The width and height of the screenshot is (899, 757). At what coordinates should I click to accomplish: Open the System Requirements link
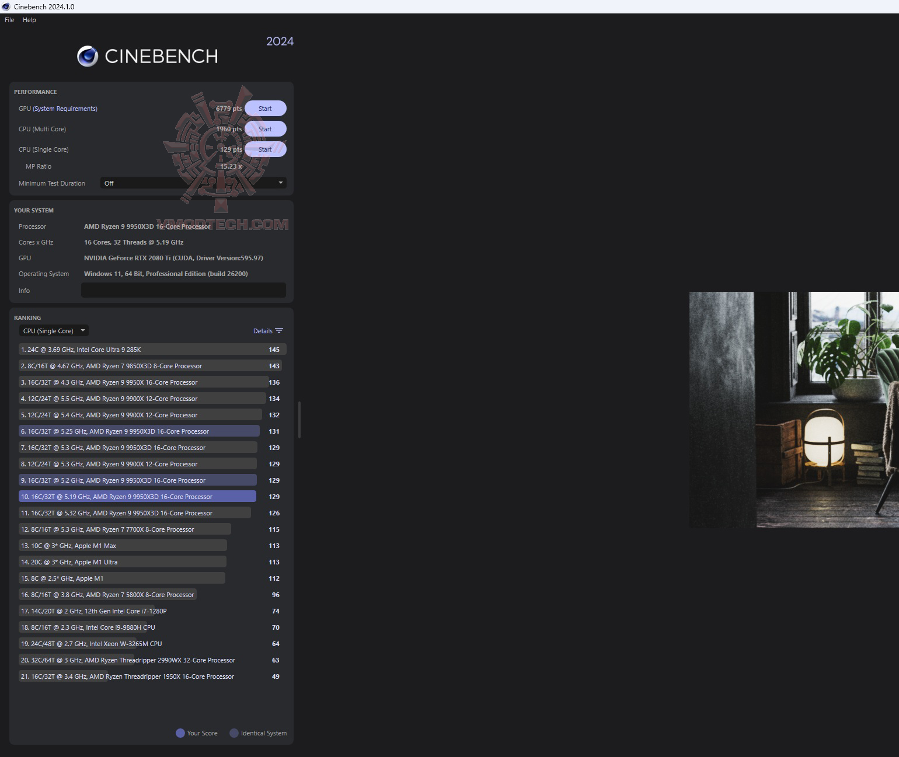[x=65, y=109]
